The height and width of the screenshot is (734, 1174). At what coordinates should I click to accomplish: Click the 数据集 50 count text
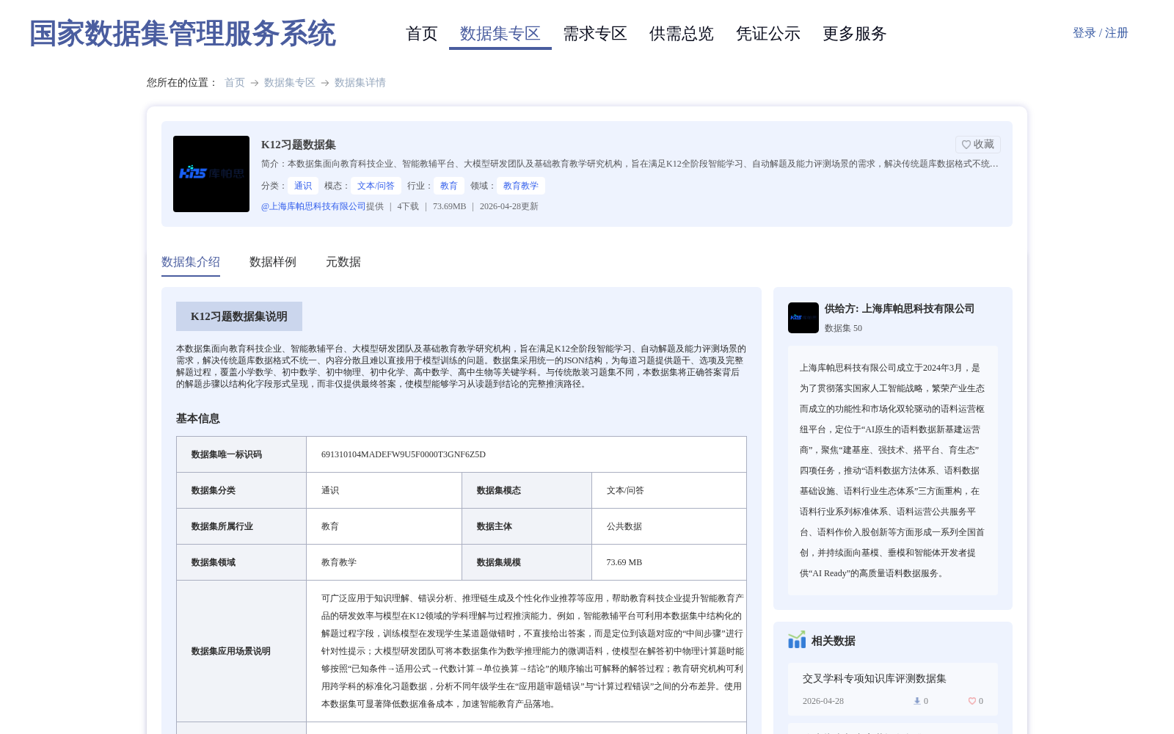[844, 328]
